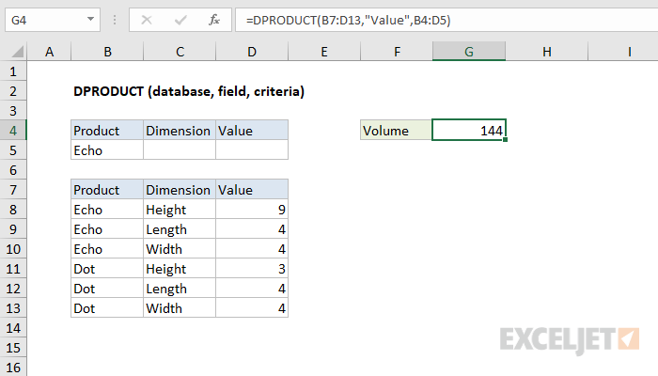Select column G header

pos(469,52)
